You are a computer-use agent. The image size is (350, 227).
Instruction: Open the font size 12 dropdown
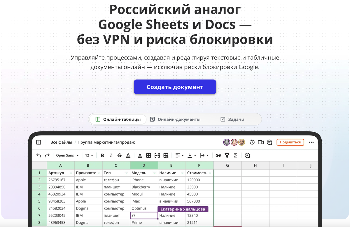tap(89, 155)
